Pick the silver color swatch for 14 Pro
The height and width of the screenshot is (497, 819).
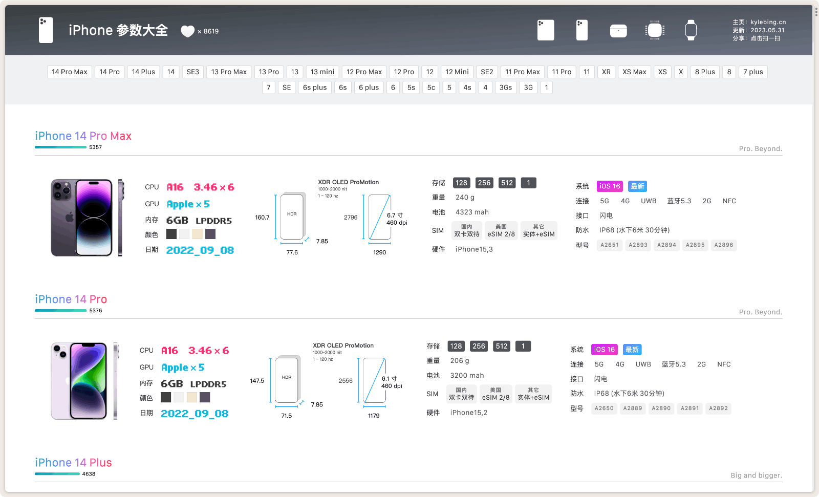click(x=179, y=397)
